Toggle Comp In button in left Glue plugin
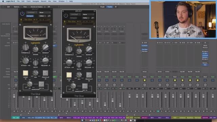This screenshot has height=122, width=217. (x=25, y=73)
